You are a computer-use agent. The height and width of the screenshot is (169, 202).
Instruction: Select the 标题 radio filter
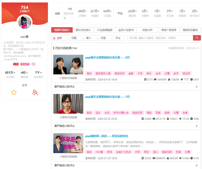point(69,38)
